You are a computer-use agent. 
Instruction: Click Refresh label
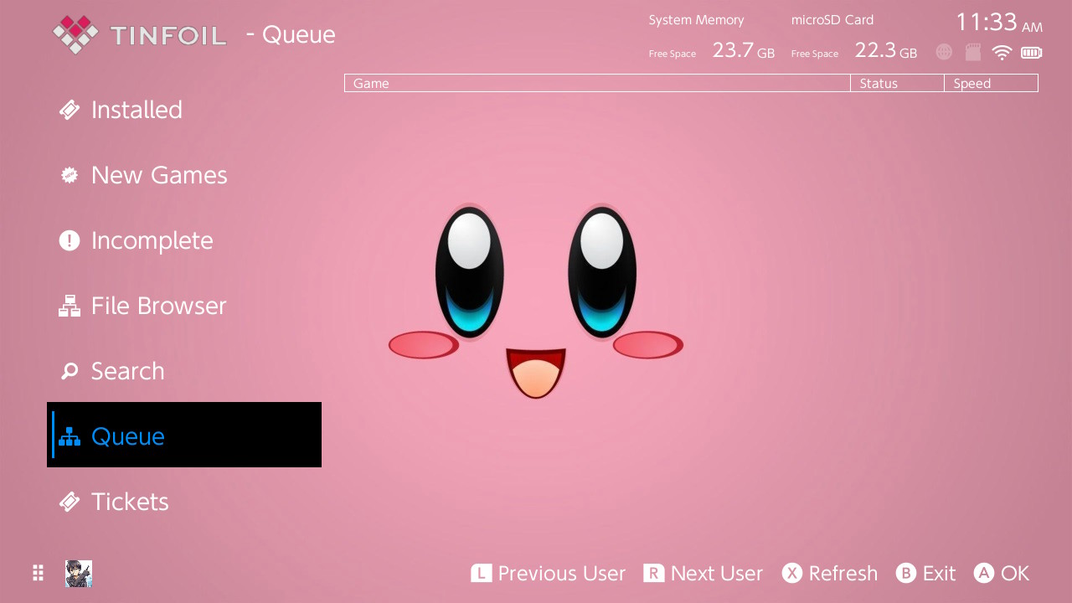[x=843, y=573]
